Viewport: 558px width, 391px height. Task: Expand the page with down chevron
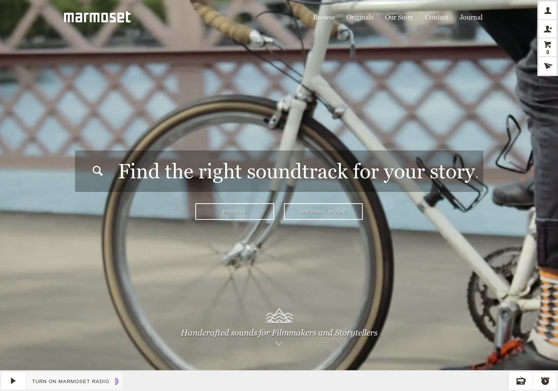(279, 343)
